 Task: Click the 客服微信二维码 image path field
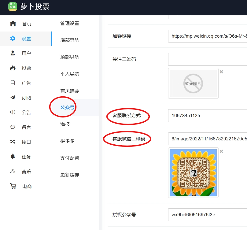(208, 139)
